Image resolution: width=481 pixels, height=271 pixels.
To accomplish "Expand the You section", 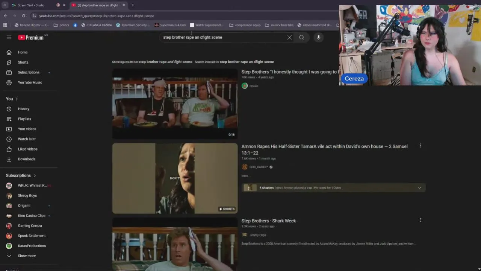I will pyautogui.click(x=12, y=99).
